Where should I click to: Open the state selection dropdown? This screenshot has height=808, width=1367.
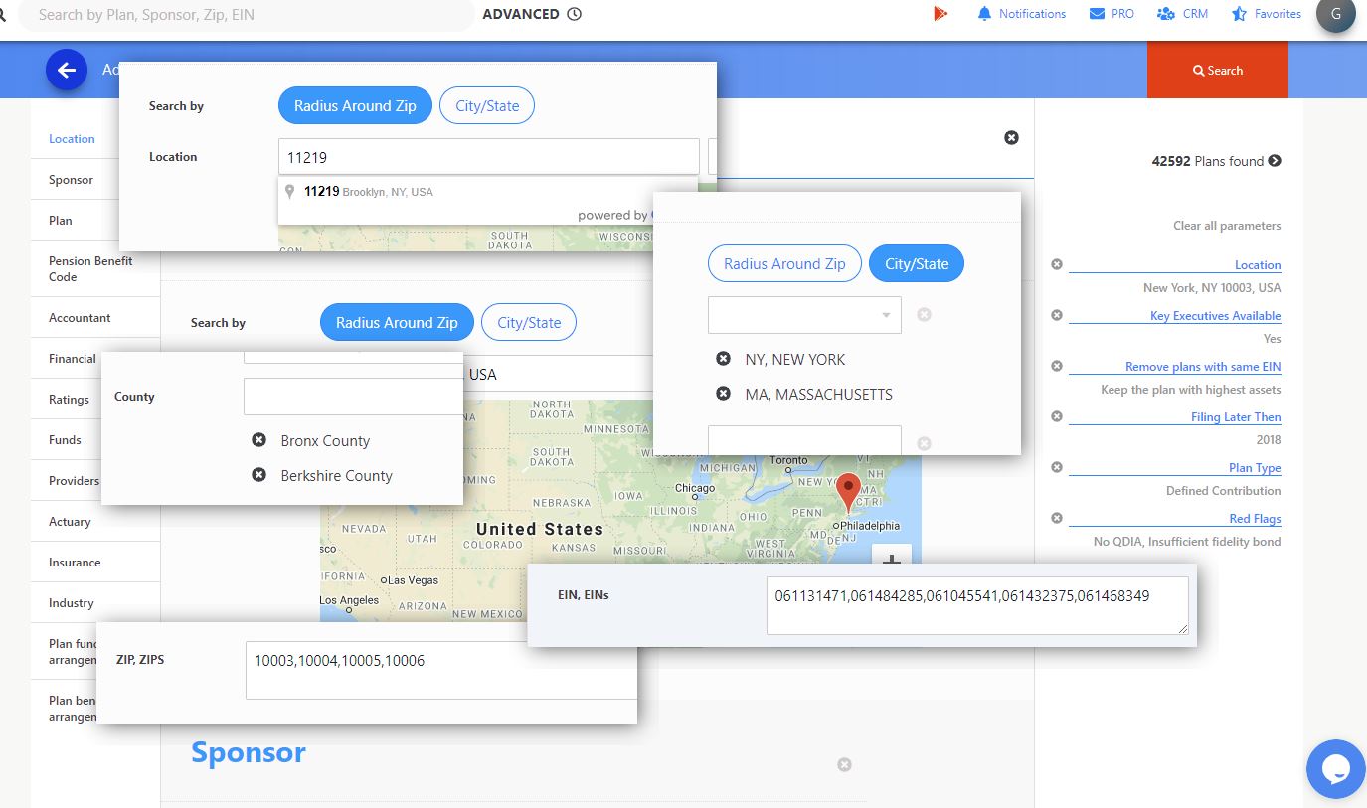pyautogui.click(x=804, y=315)
